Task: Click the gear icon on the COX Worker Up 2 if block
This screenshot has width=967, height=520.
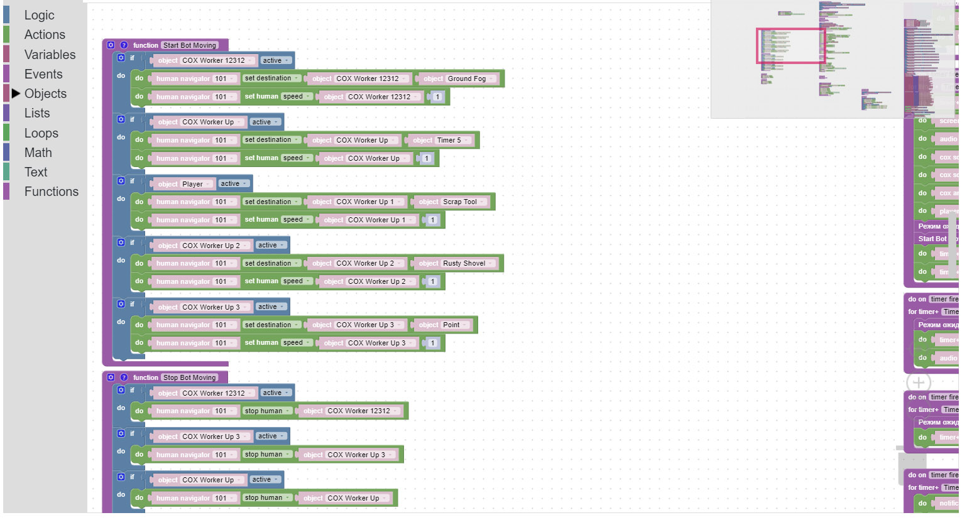Action: [121, 242]
